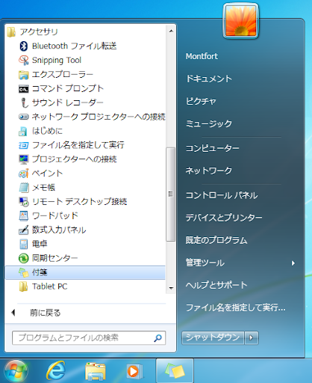Click the ネットワーク プロジェクターへの接続 icon
Screen dimensions: 312x383
(x=24, y=117)
